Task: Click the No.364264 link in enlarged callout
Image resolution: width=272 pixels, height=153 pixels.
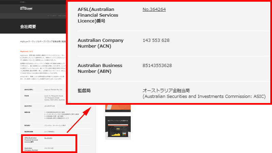Action: click(x=154, y=10)
